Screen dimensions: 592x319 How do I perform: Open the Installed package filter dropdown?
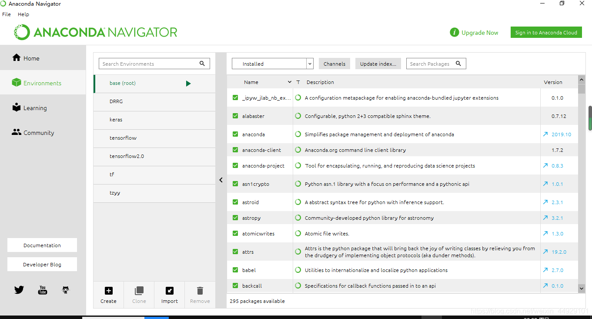pyautogui.click(x=273, y=64)
